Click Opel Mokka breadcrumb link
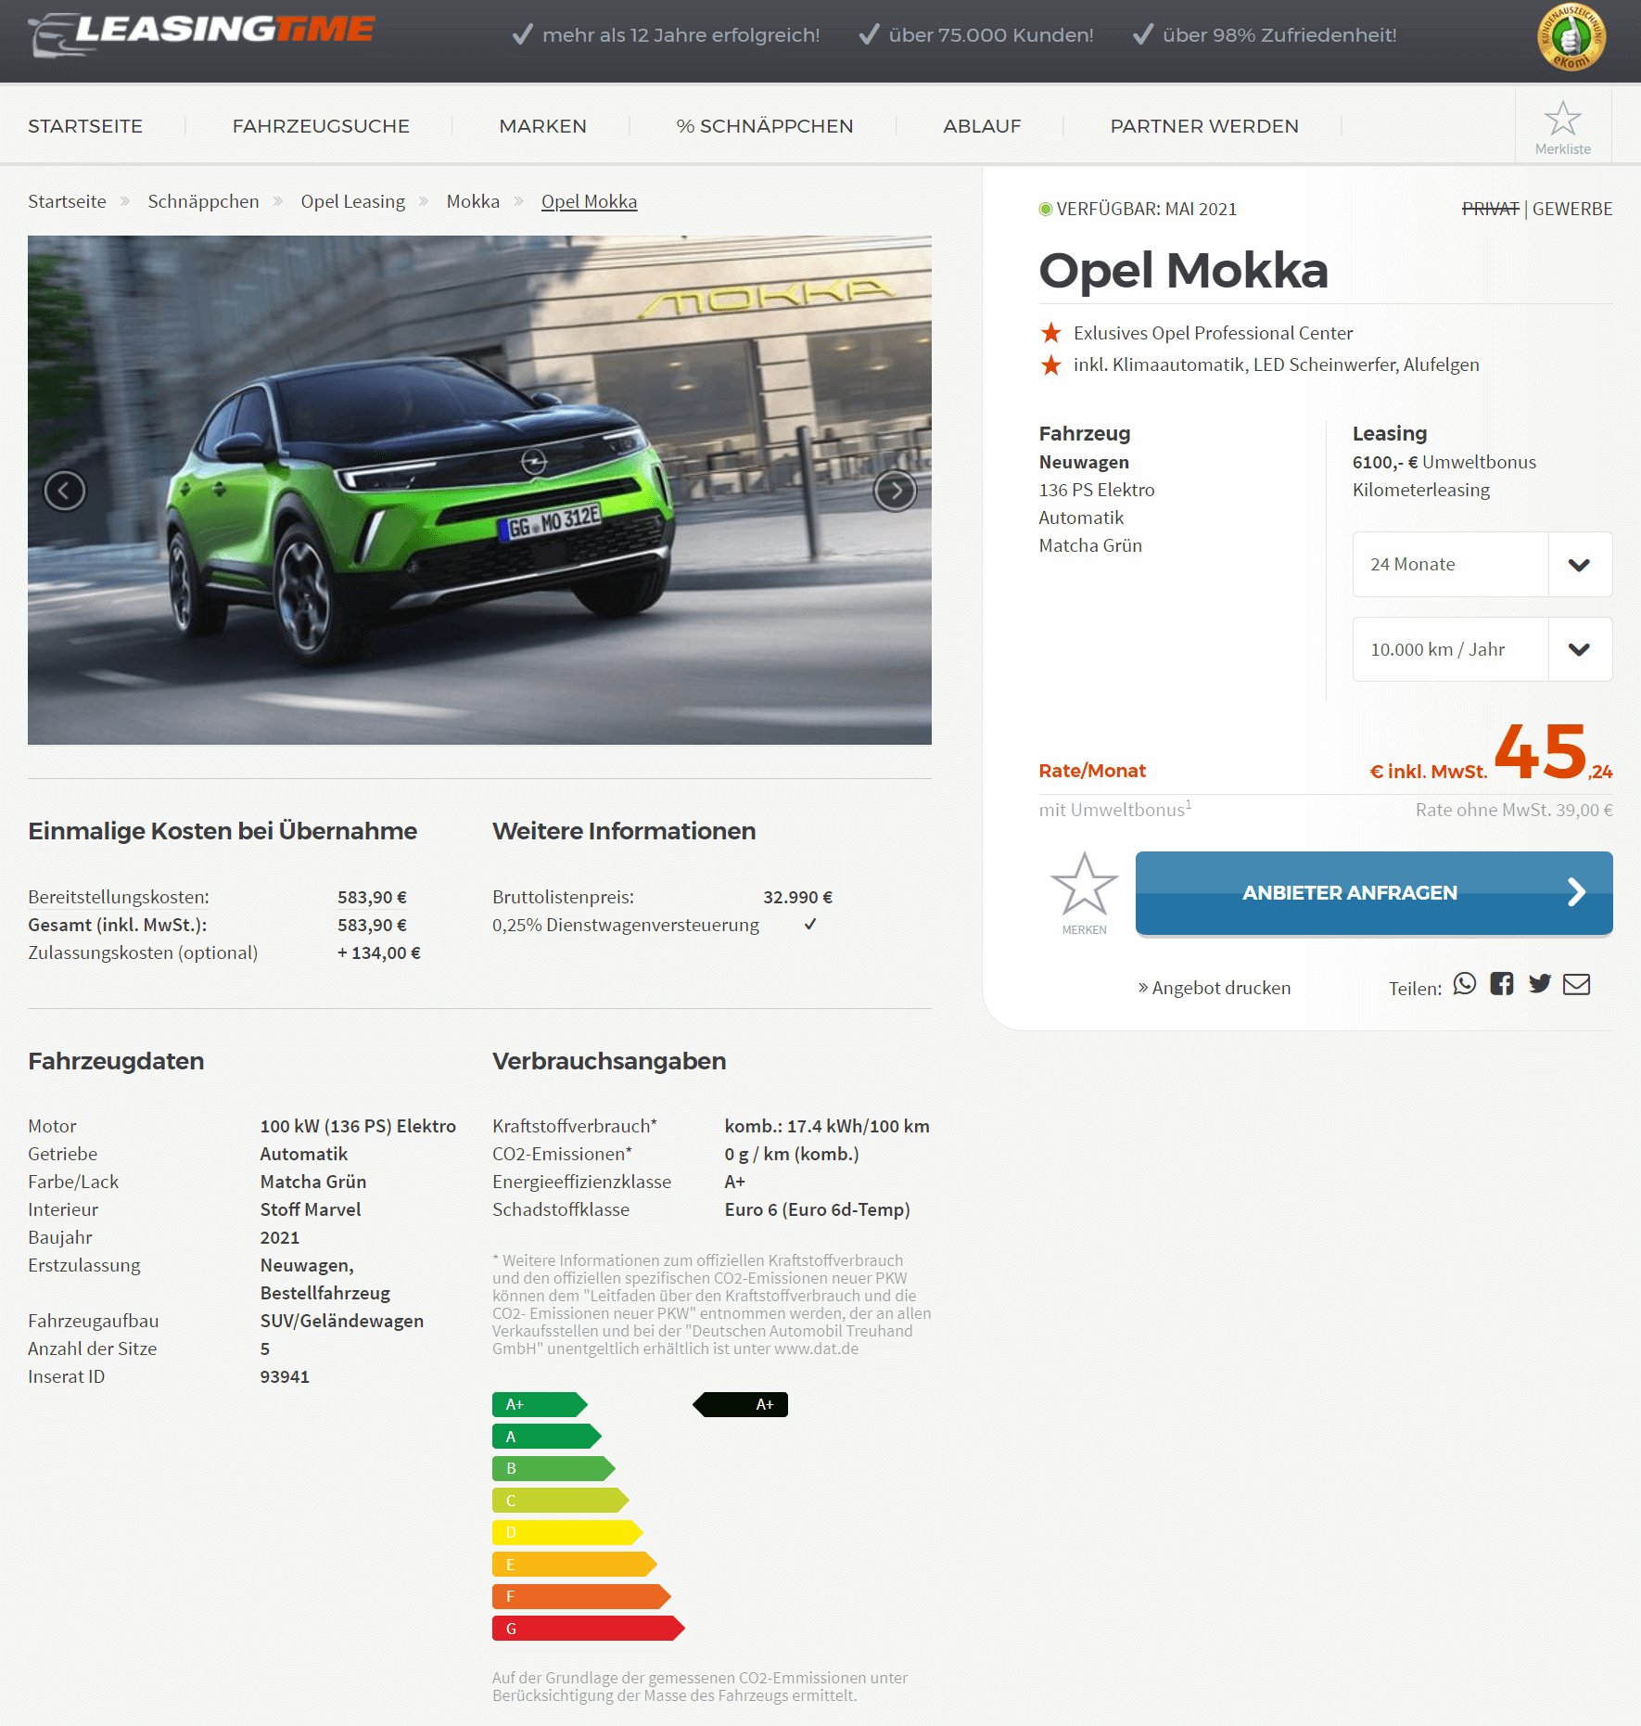This screenshot has height=1726, width=1641. 589,201
